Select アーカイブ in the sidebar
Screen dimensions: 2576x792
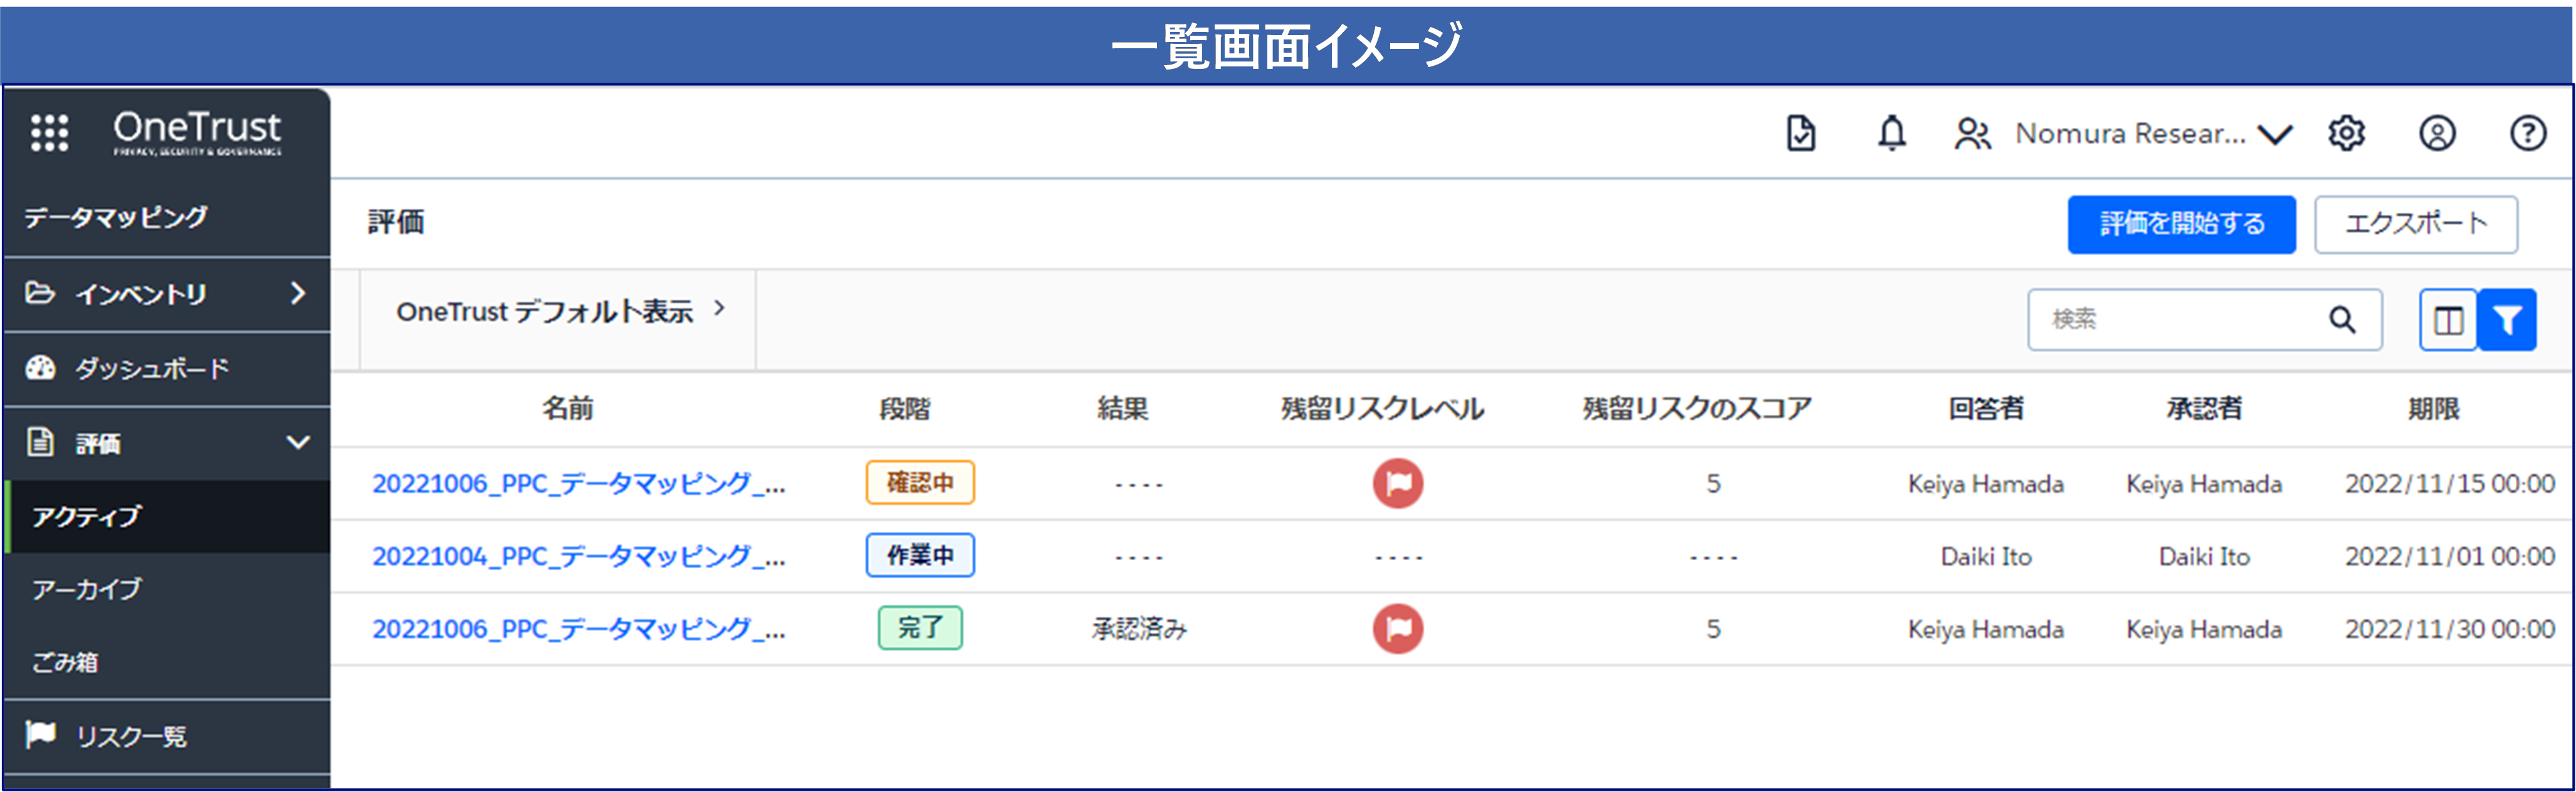(167, 589)
